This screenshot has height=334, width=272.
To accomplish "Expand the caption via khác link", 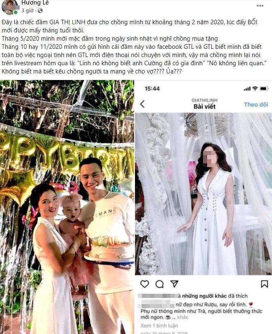I will [x=183, y=317].
